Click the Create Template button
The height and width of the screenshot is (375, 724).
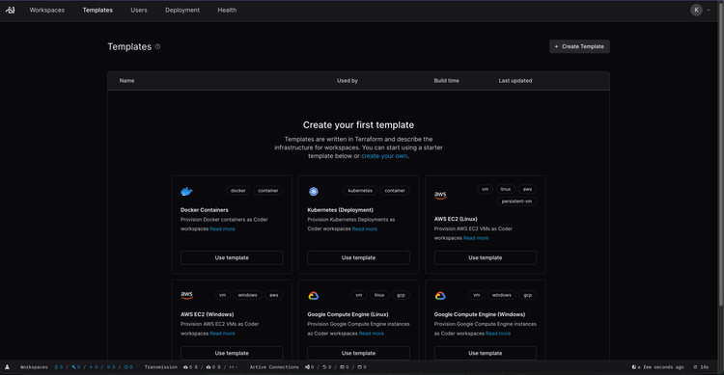tap(579, 46)
